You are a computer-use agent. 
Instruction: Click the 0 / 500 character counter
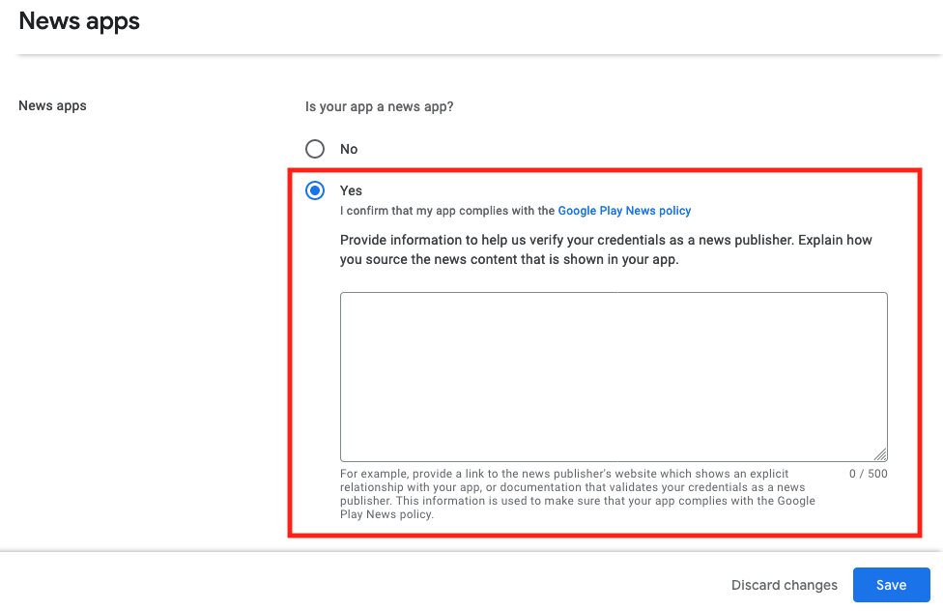[868, 474]
